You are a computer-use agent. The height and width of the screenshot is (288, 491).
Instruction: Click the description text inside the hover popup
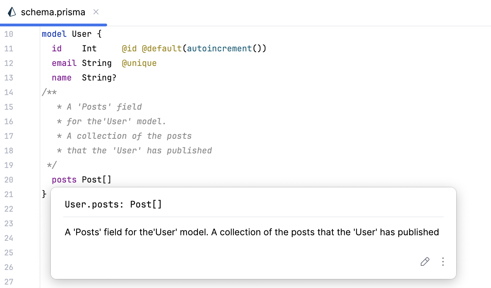click(x=251, y=232)
